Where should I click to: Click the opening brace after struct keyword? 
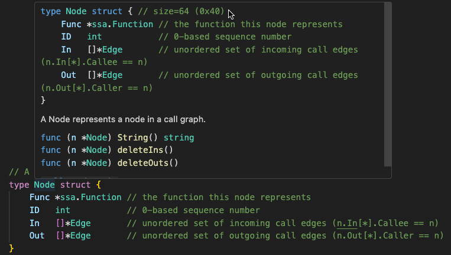99,185
